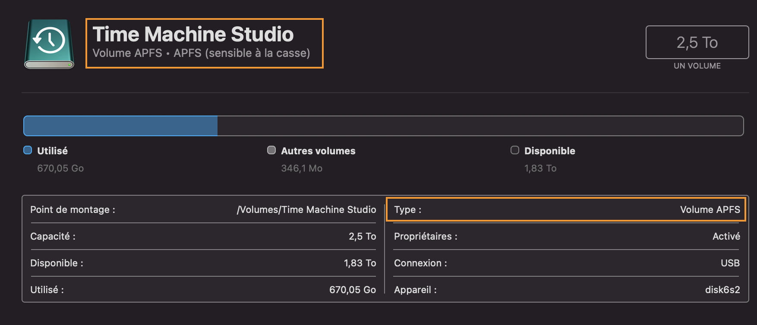
Task: Click the Time Machine drive icon
Action: pos(49,44)
